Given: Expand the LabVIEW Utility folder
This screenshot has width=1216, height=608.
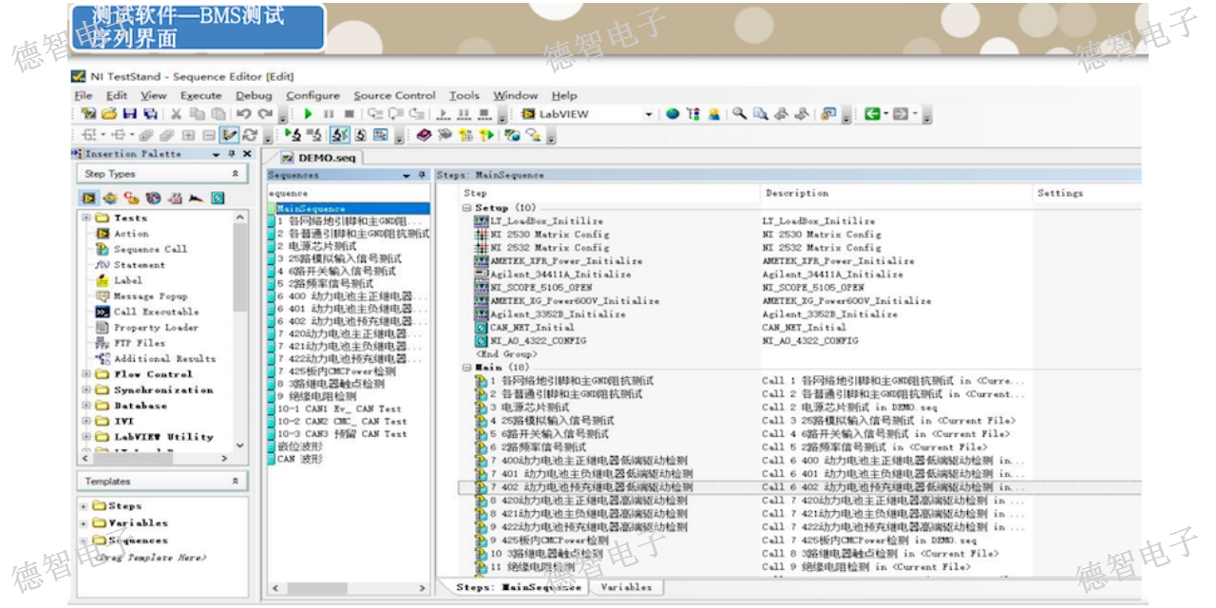Looking at the screenshot, I should pos(86,437).
